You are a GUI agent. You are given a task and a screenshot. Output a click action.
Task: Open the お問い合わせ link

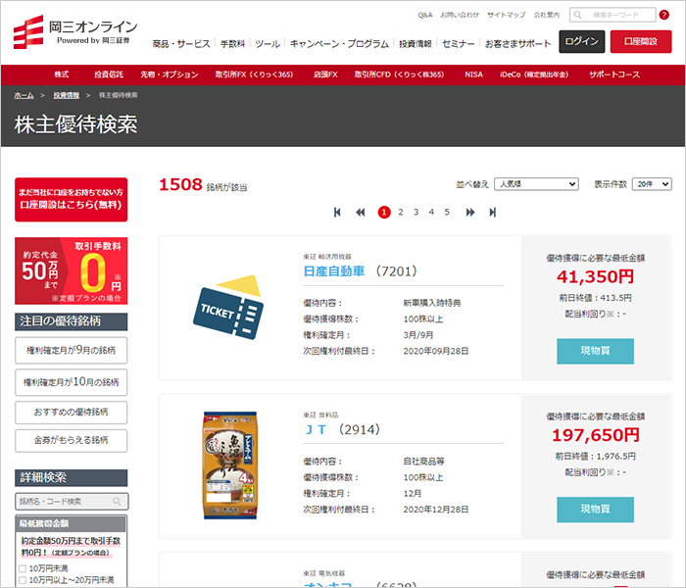pos(460,15)
